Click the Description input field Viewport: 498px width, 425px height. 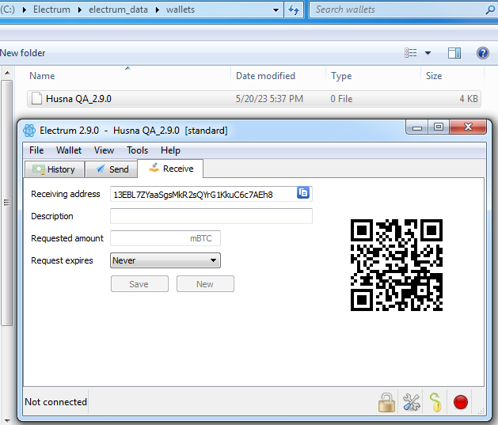211,216
